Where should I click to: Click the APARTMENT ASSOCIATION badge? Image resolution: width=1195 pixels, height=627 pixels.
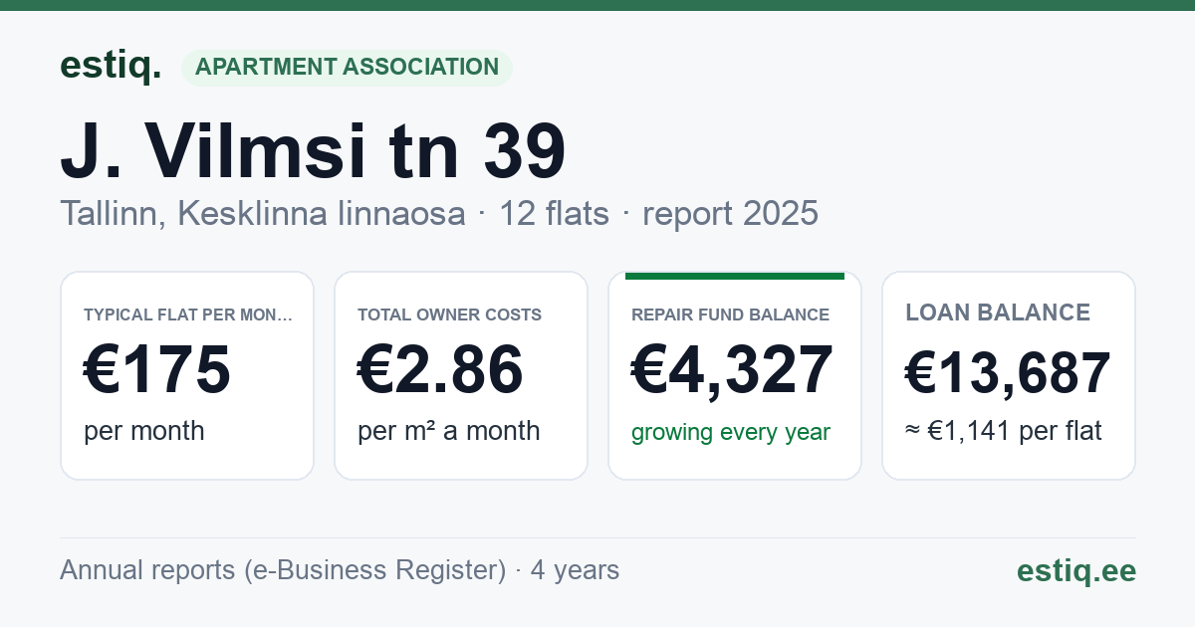point(347,68)
